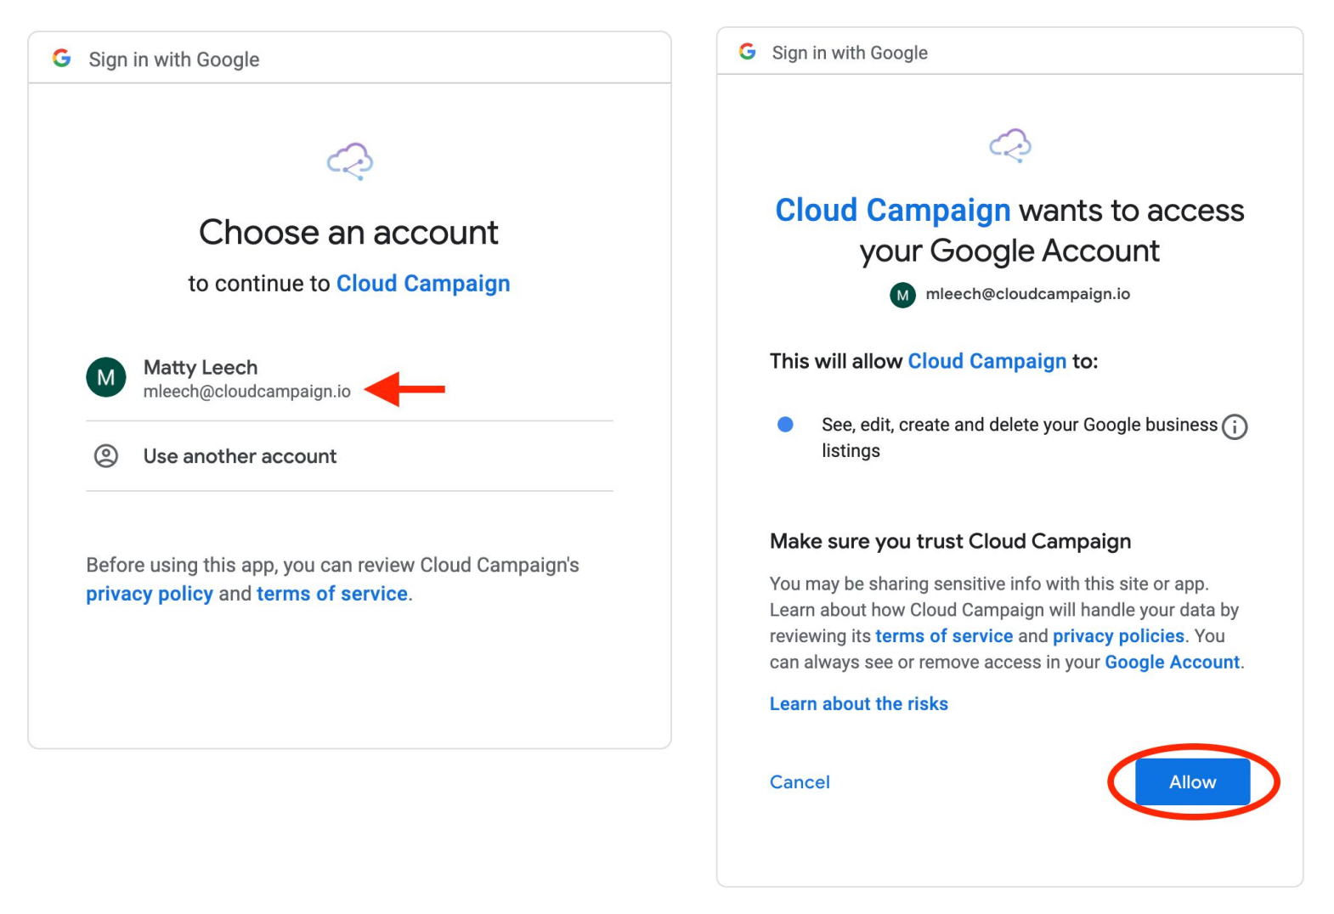
Task: Click the Cloud Campaign cloud logo in the consent dialog
Action: 1010,145
